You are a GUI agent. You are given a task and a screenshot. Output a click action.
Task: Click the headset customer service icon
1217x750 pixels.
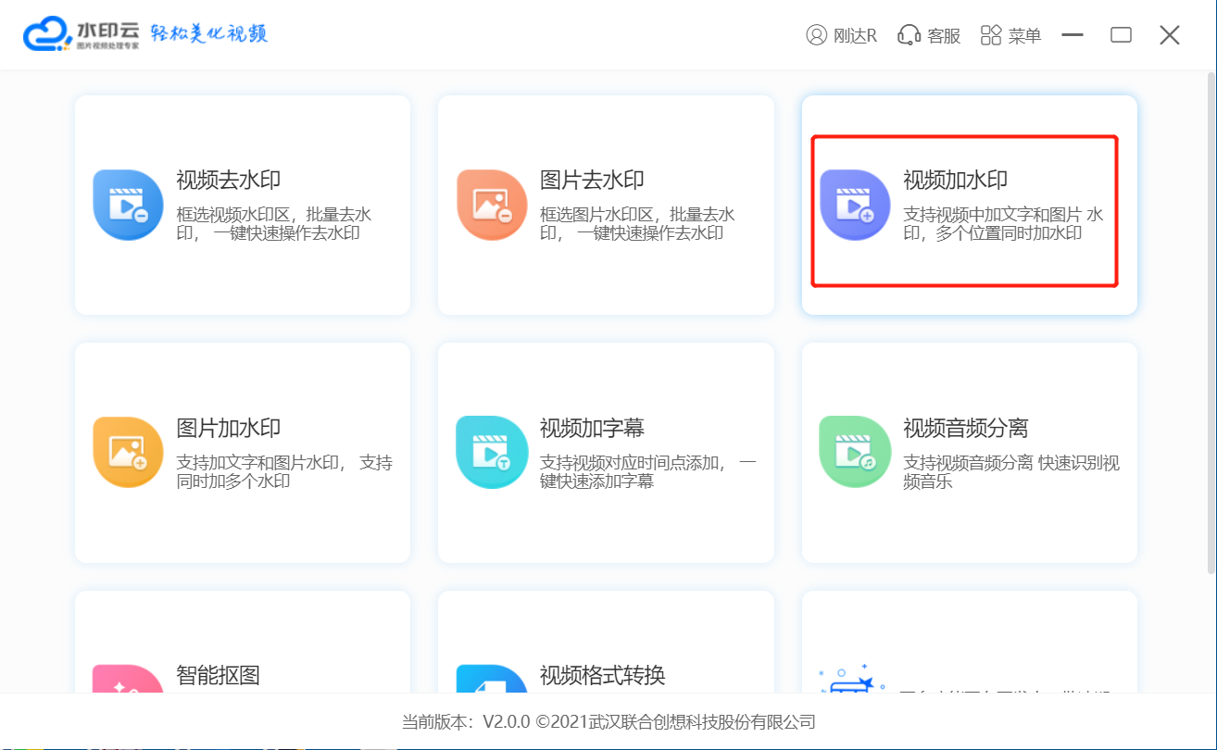(x=910, y=35)
